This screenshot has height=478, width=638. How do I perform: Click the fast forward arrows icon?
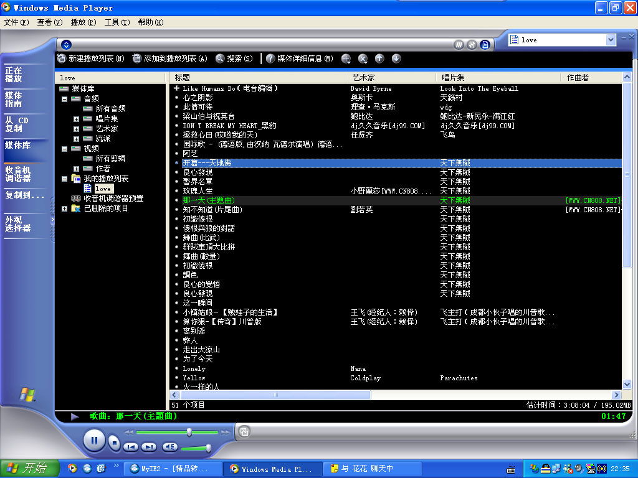coord(225,433)
